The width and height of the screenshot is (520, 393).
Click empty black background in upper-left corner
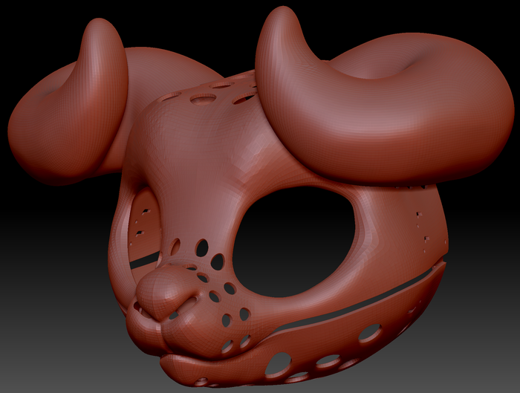coord(33,27)
